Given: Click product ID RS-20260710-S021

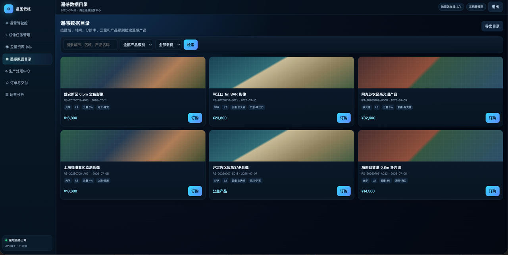Looking at the screenshot, I should click(x=225, y=100).
